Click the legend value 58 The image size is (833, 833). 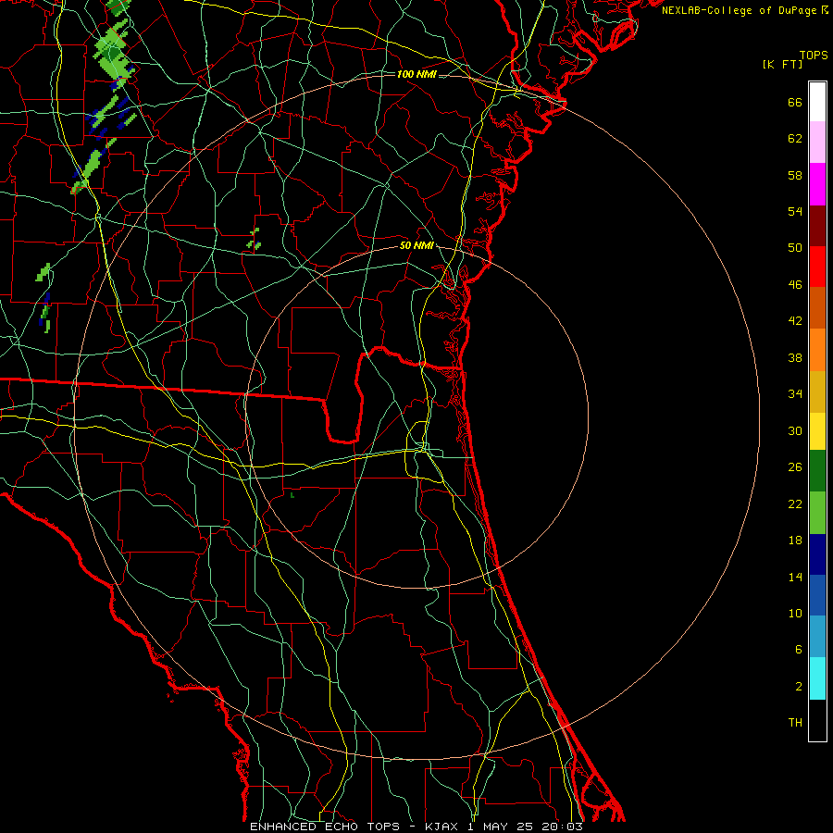point(795,175)
